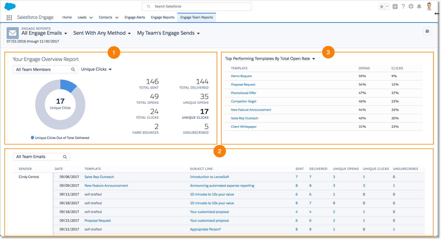
Task: Expand the Contacts tab chevron
Action: click(117, 17)
